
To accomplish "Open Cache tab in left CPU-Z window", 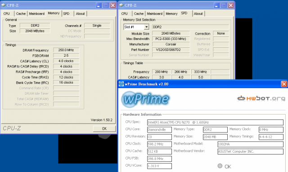I will (21, 13).
